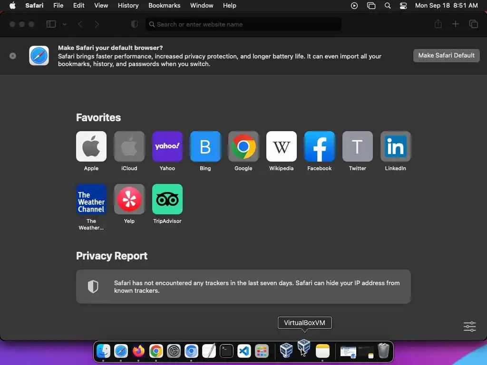Open the File menu
Image resolution: width=487 pixels, height=365 pixels.
click(x=58, y=6)
